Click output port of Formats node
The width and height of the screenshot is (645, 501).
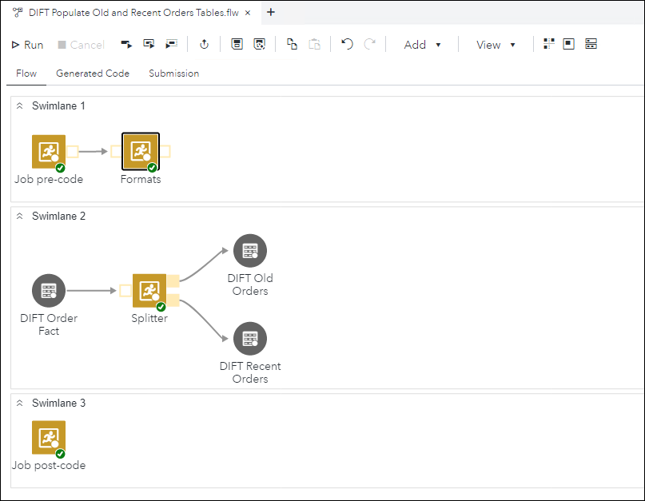(x=165, y=151)
